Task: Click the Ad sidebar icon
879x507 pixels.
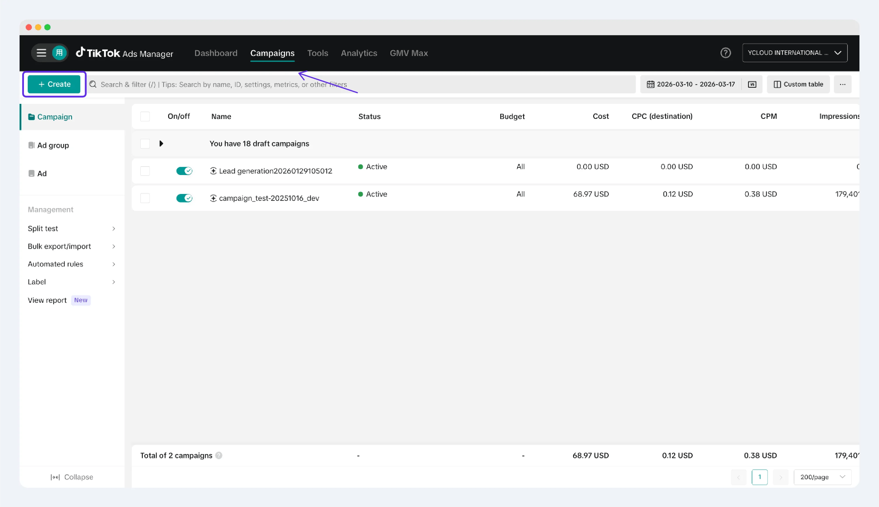Action: (x=31, y=173)
